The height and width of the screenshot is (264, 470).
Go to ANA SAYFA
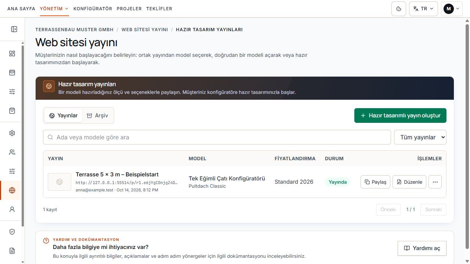click(x=21, y=9)
